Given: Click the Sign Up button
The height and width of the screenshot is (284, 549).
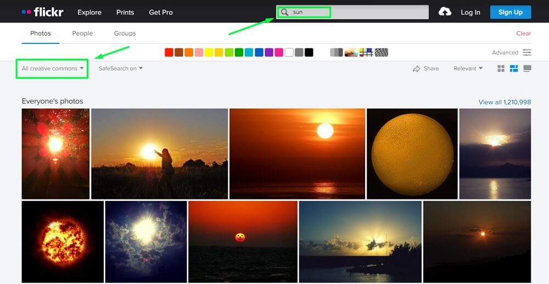Looking at the screenshot, I should (511, 12).
